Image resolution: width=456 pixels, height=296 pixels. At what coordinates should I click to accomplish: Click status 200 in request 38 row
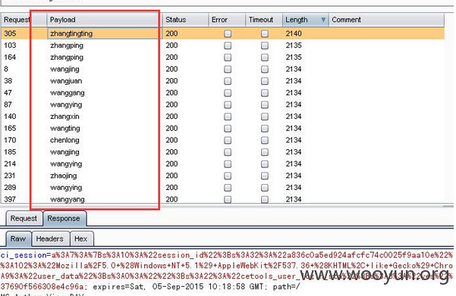coord(171,81)
